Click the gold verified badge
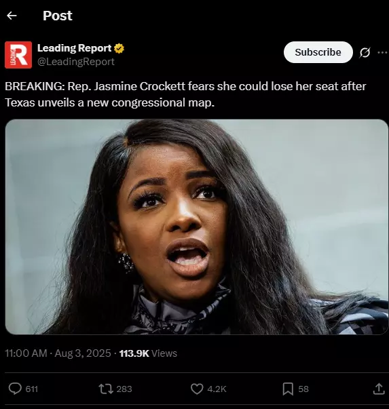The width and height of the screenshot is (389, 409). tap(119, 49)
